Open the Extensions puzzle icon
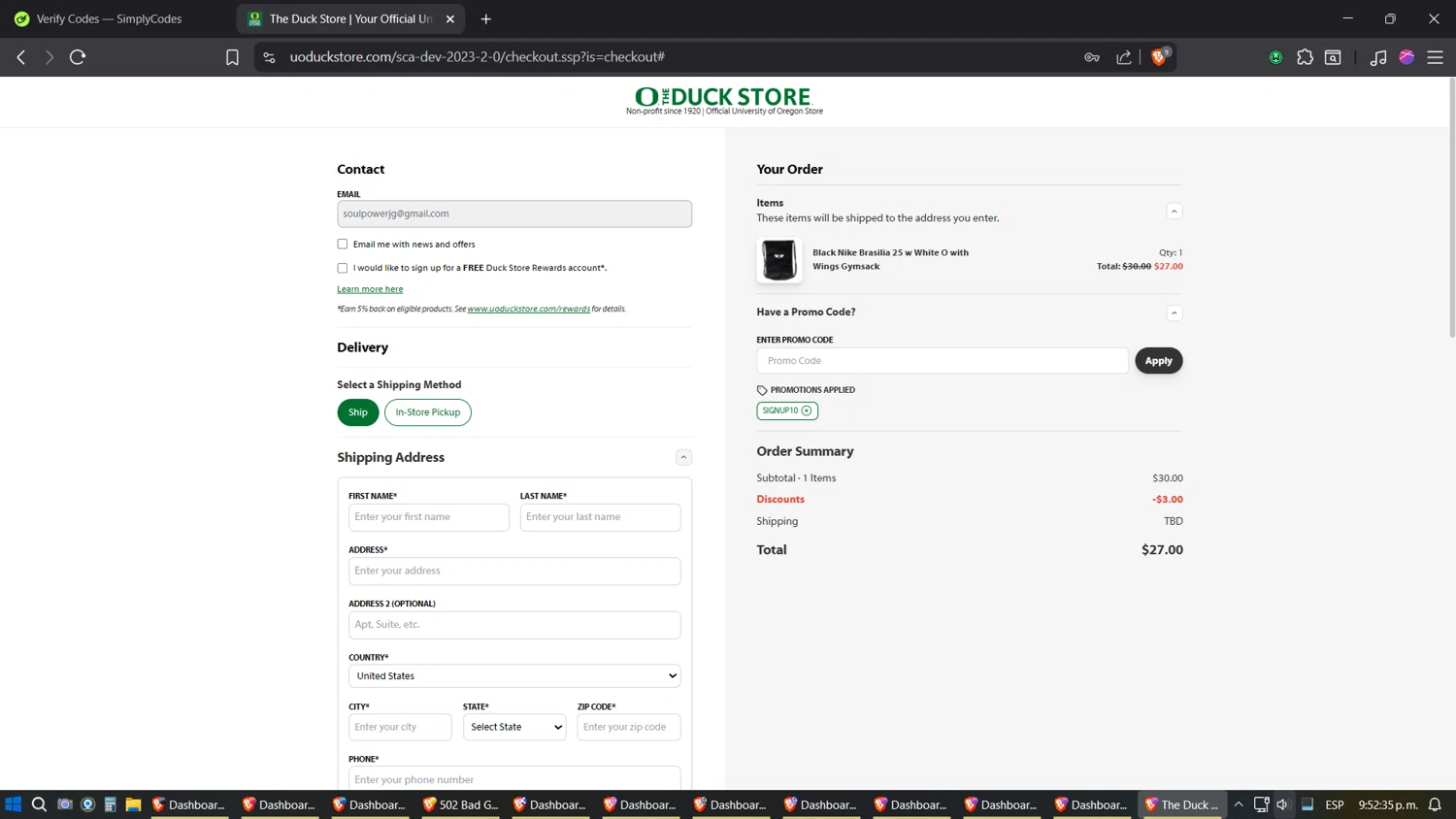 1305,57
